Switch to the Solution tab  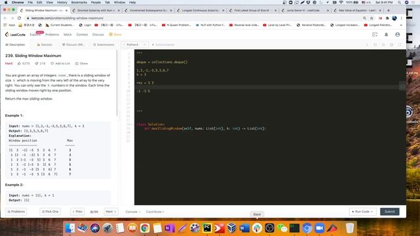pos(45,45)
